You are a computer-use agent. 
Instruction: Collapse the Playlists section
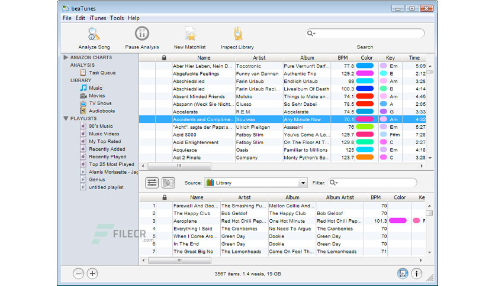[66, 118]
